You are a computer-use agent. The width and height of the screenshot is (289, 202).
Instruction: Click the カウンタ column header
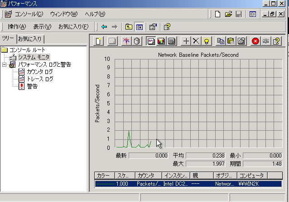(x=149, y=176)
